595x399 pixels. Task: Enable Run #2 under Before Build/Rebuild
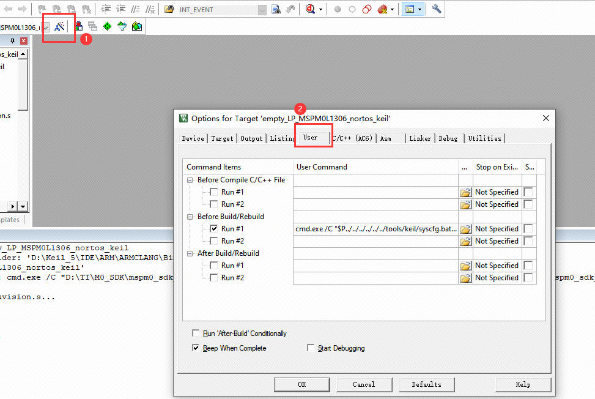coord(214,241)
